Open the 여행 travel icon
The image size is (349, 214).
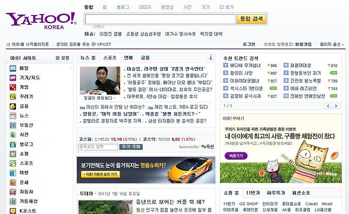[13, 173]
